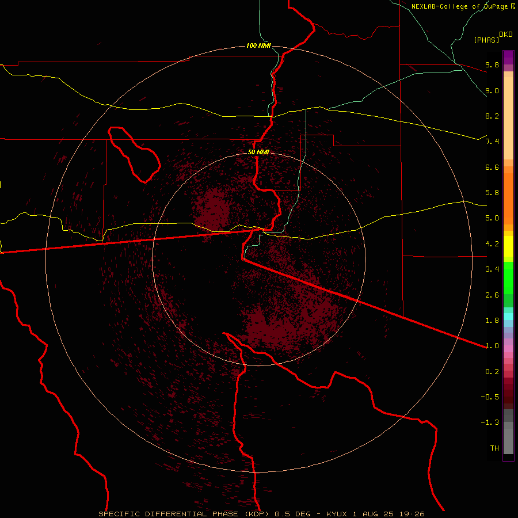Click the -0.5 value on the color scale
518x518 pixels.
(490, 397)
